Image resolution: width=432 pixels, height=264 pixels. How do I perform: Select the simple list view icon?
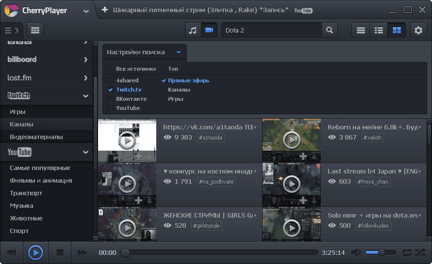click(361, 30)
